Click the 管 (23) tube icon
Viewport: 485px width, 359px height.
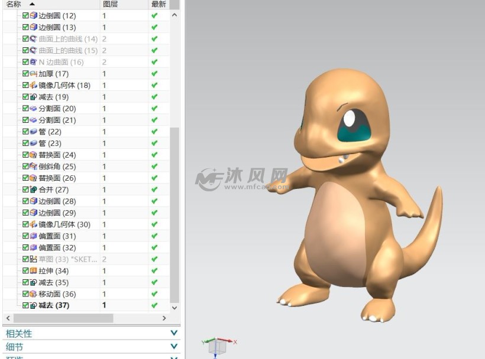pyautogui.click(x=33, y=143)
